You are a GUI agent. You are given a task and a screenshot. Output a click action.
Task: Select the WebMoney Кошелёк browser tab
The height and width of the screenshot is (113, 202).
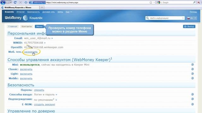click(20, 8)
